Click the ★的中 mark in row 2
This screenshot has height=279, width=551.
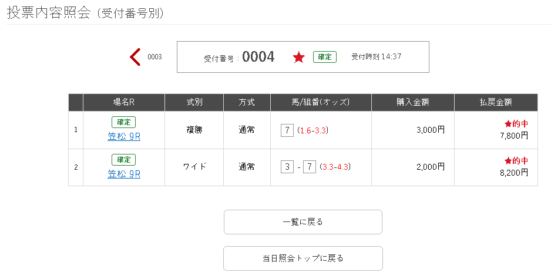tap(516, 161)
